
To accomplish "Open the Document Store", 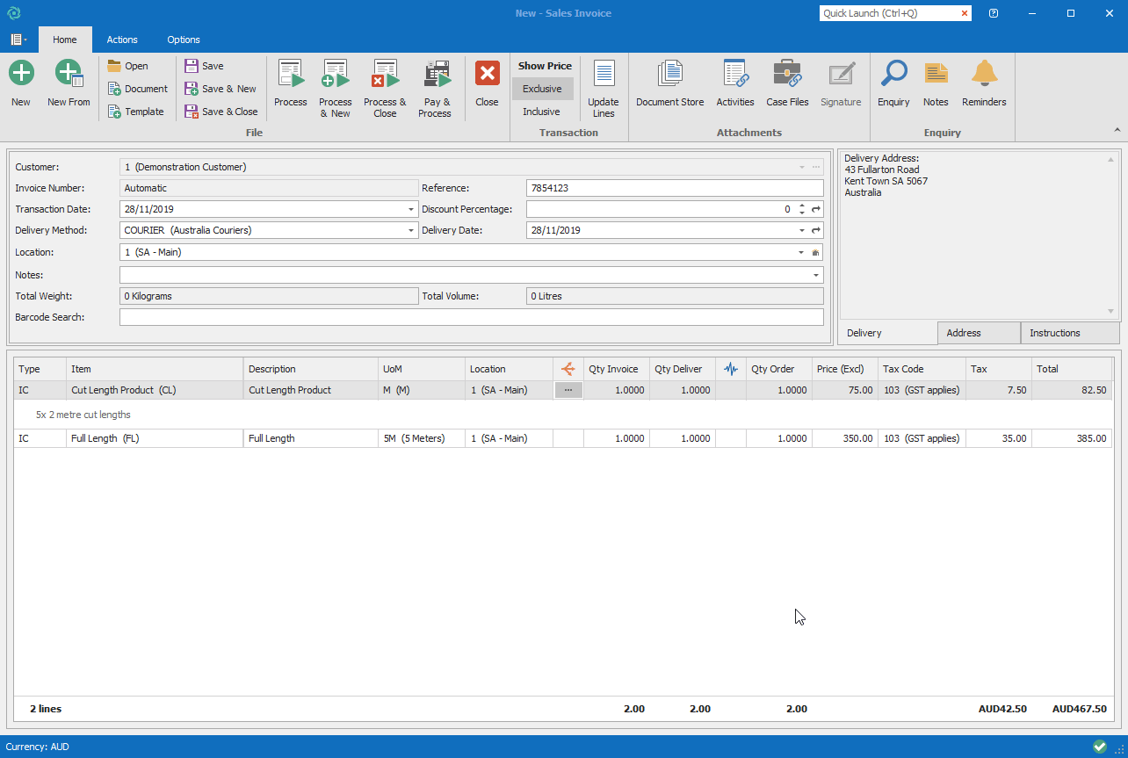I will point(669,84).
